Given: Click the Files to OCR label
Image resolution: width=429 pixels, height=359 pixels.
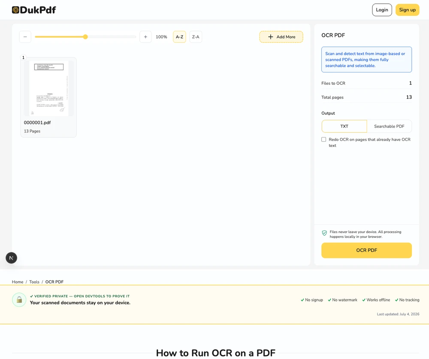Looking at the screenshot, I should [333, 84].
